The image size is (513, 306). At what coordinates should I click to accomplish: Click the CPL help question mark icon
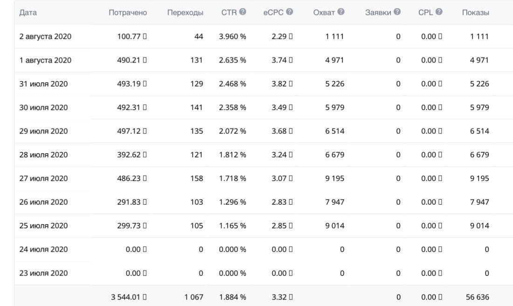click(x=439, y=12)
